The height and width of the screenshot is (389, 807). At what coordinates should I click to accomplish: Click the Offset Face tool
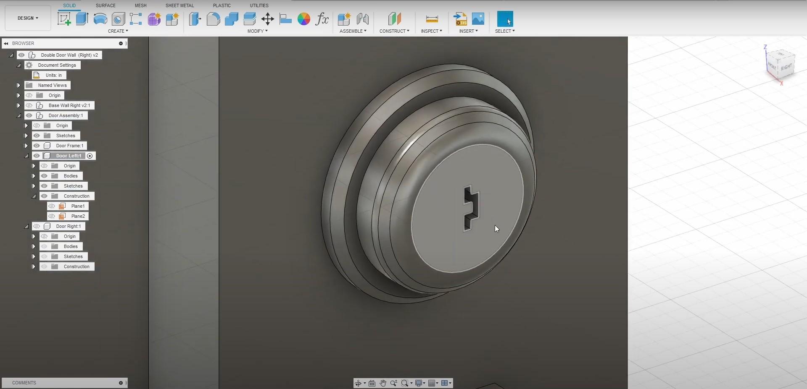click(x=249, y=19)
